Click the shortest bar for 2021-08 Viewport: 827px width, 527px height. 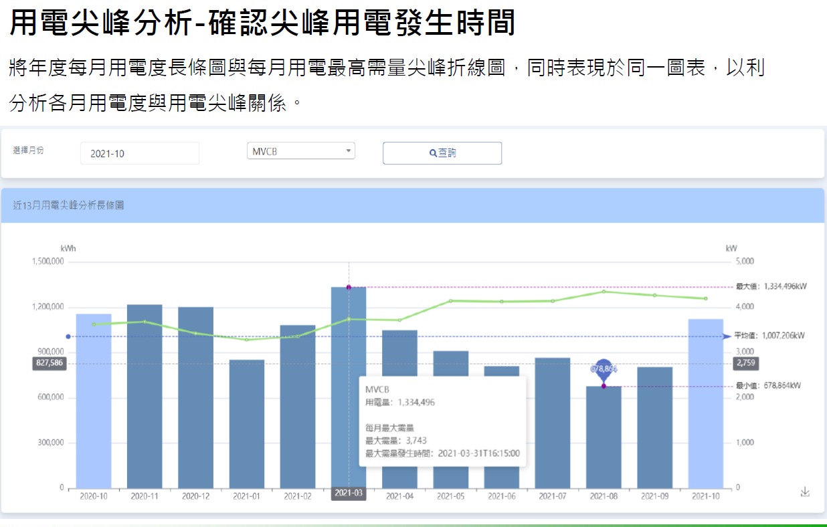pyautogui.click(x=604, y=435)
